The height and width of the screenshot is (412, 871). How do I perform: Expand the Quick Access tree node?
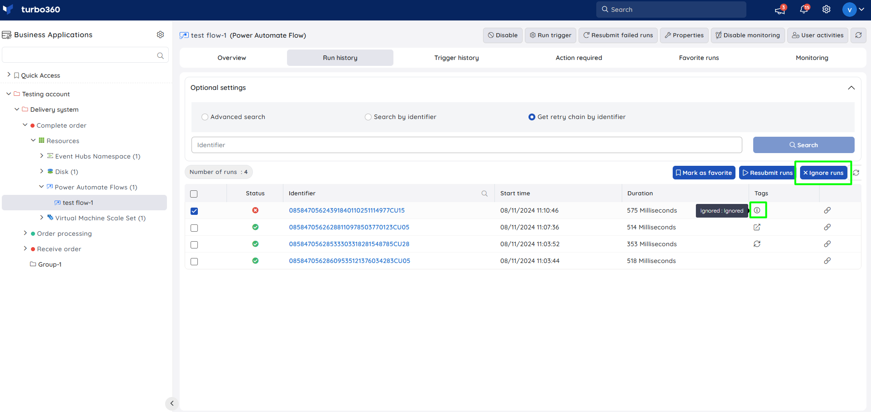[x=9, y=74]
